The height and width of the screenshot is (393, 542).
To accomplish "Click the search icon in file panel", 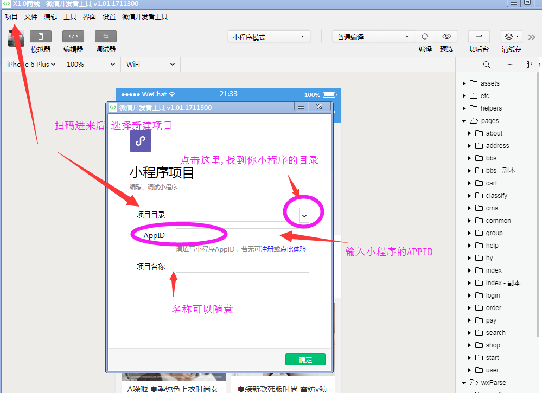I will pos(487,65).
